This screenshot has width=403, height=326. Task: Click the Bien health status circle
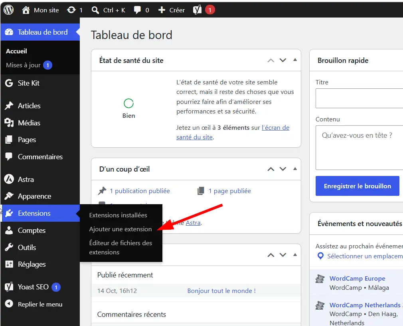[x=128, y=103]
